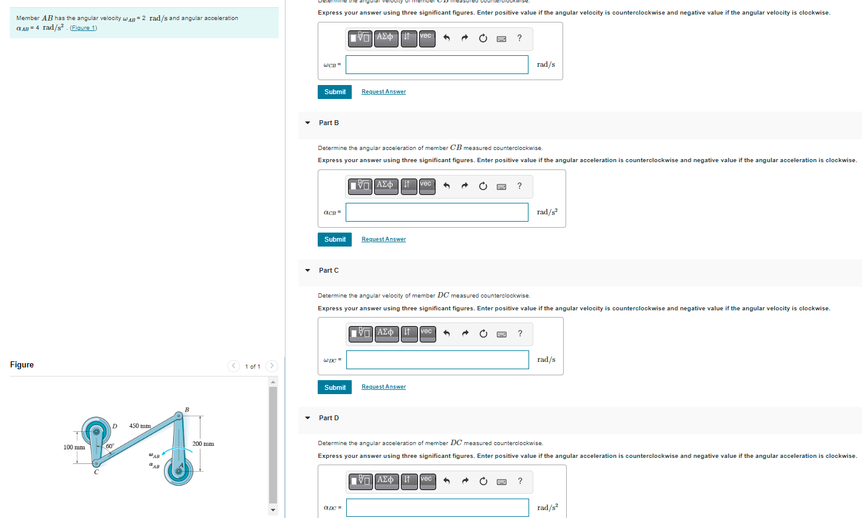This screenshot has width=862, height=518.
Task: Open Greek symbols menu in αCB toolbar
Action: click(385, 186)
